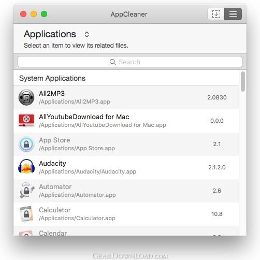Click version number 2.1.2.0
This screenshot has height=260, width=260.
217,167
